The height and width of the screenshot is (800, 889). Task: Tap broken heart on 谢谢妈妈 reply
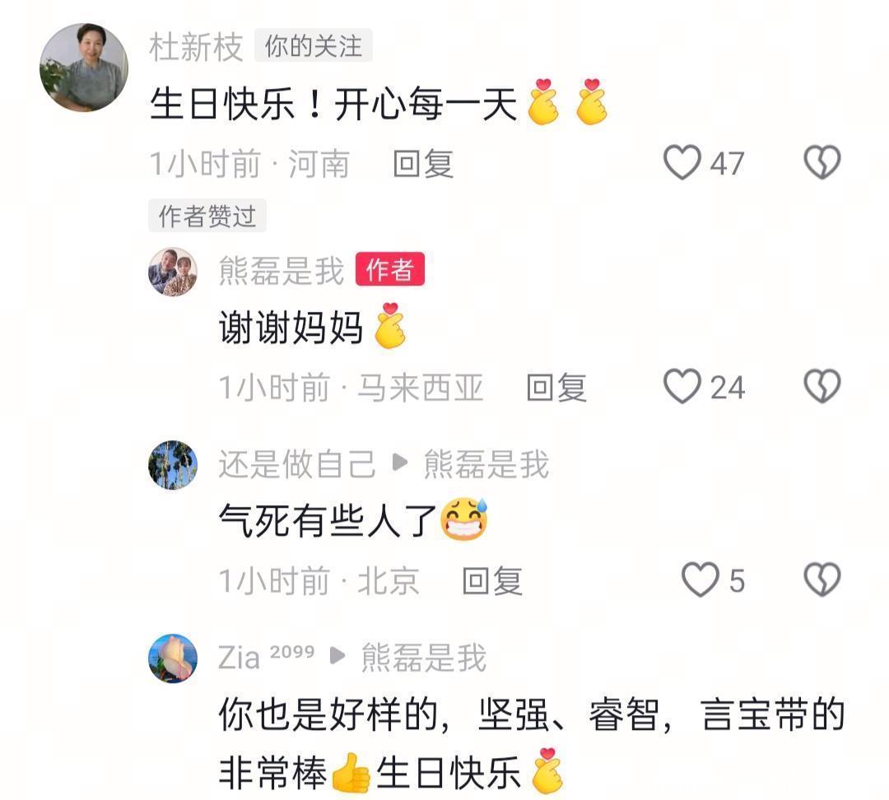(822, 387)
